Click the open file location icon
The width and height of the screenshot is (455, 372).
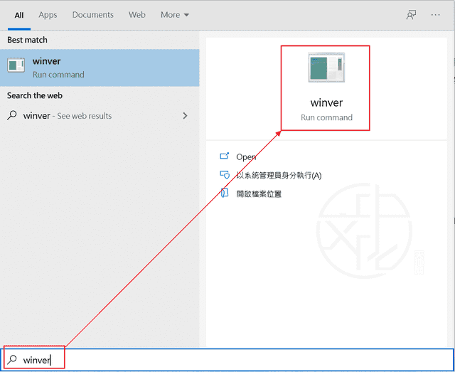coord(225,193)
